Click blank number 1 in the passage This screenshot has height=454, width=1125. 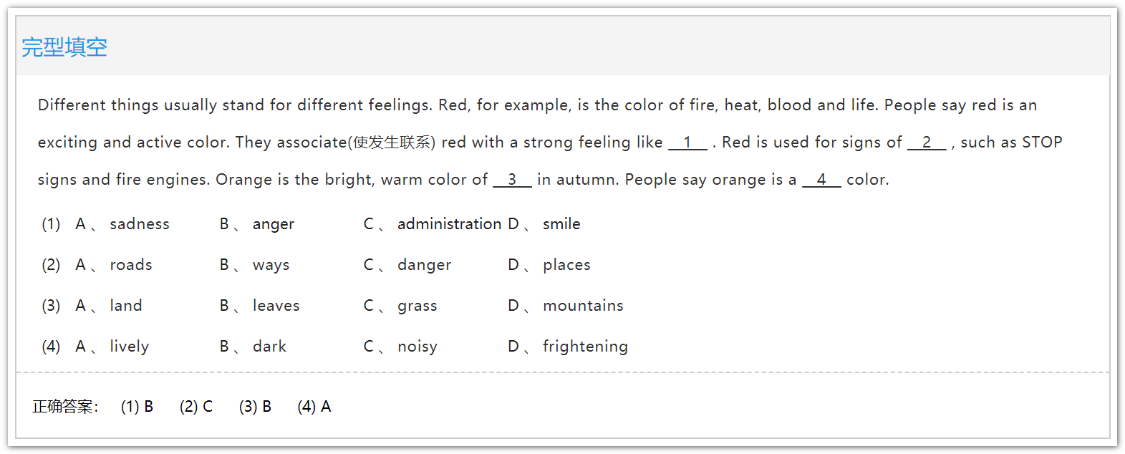point(687,143)
